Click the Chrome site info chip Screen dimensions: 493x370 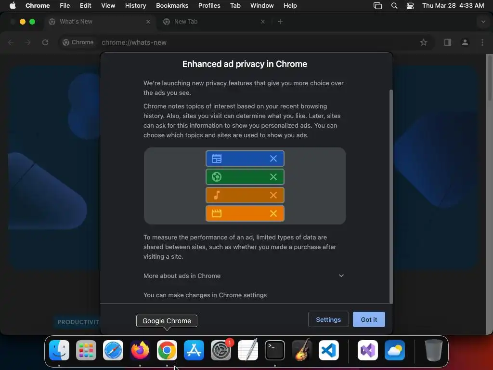pyautogui.click(x=78, y=42)
